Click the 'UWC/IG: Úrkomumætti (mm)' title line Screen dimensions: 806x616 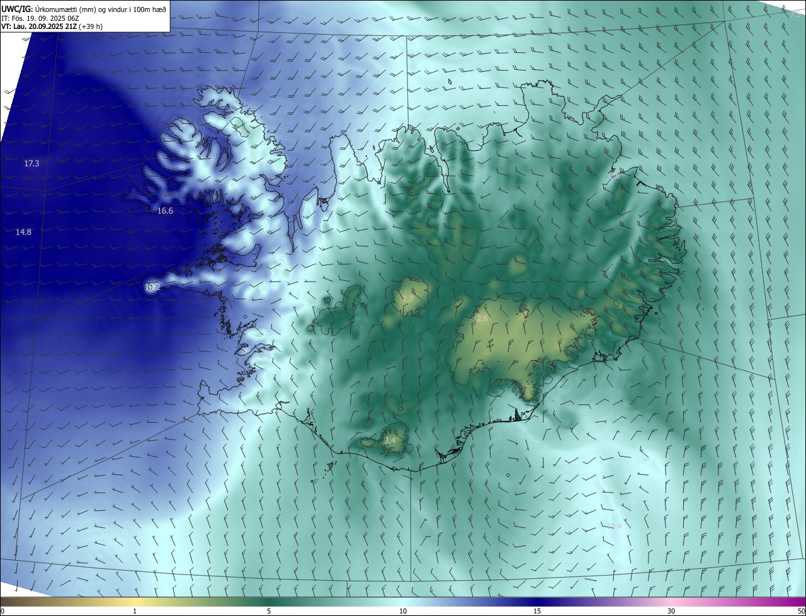pos(84,8)
